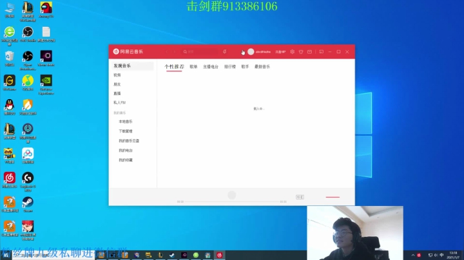
Task: Open the UU accelerator desktop shortcut
Action: (x=28, y=133)
